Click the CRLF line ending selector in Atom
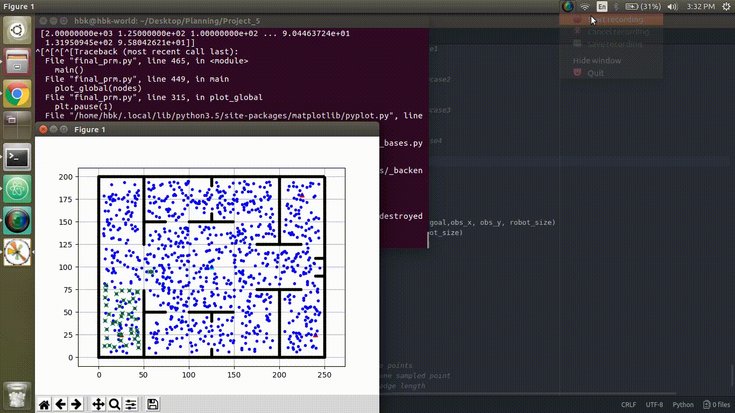The image size is (735, 413). [x=628, y=405]
